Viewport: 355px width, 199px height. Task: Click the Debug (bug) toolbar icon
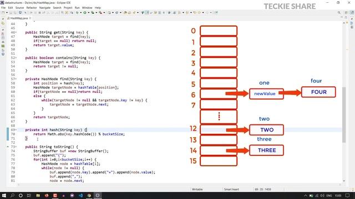[x=77, y=13]
